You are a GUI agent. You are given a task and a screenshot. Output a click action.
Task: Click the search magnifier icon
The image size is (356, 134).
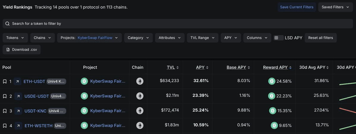click(7, 24)
